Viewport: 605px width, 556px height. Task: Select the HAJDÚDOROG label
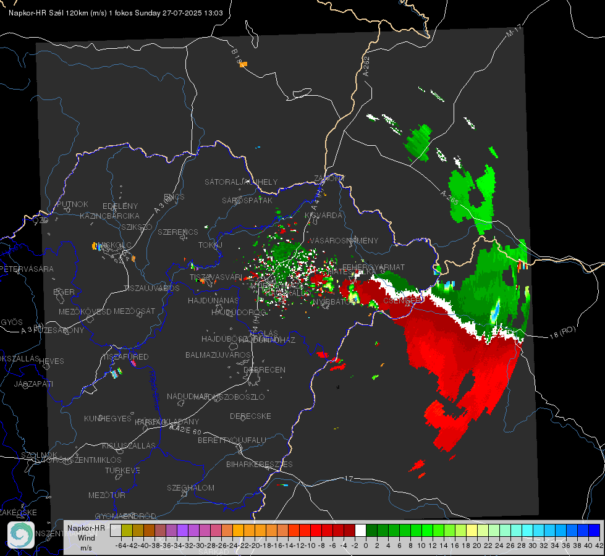click(x=239, y=312)
